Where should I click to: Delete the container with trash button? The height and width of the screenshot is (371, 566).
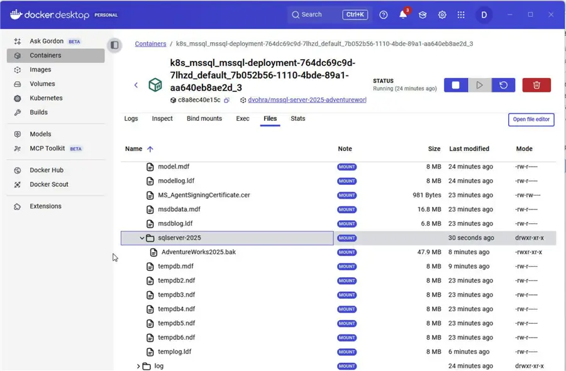[536, 85]
